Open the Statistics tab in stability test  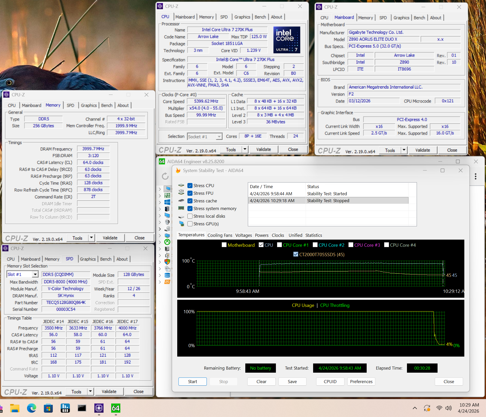(x=314, y=235)
